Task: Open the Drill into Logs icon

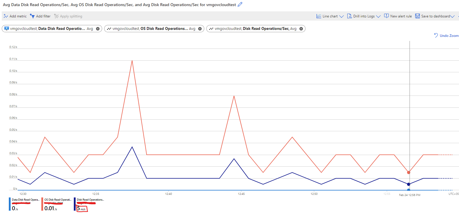Action: [349, 16]
